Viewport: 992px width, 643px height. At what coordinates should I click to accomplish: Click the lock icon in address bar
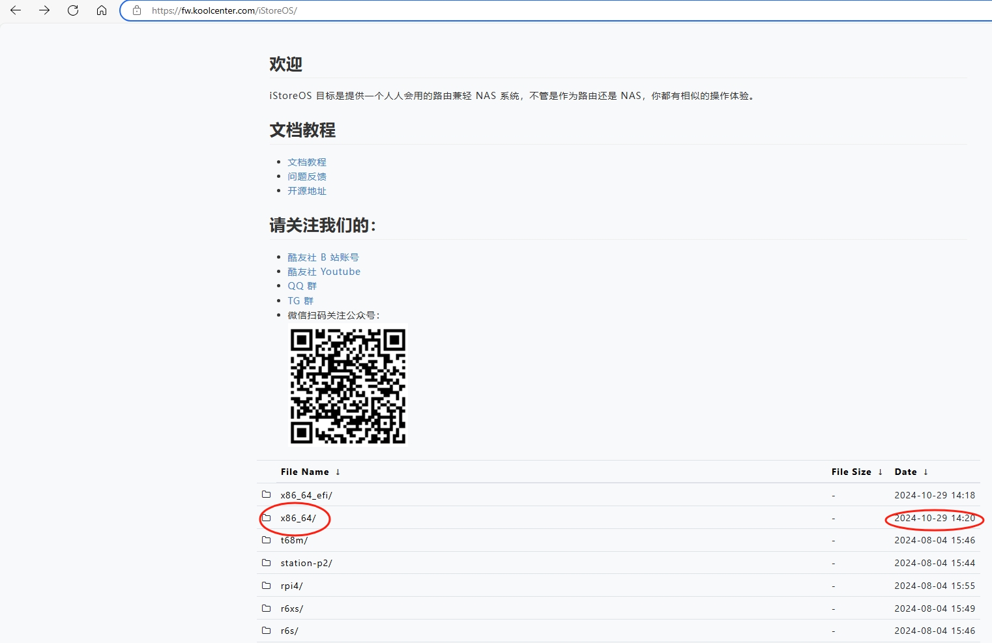pos(137,10)
